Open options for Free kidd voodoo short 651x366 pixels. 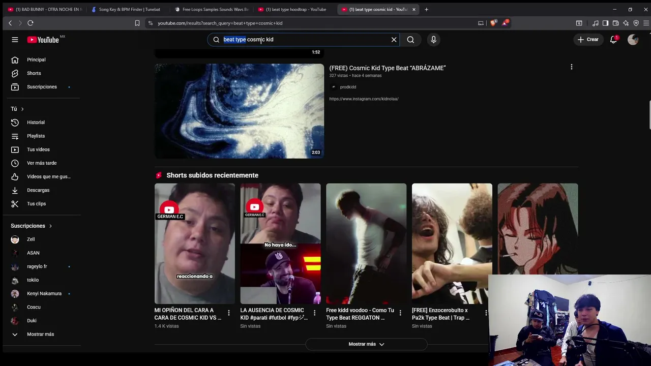(400, 313)
